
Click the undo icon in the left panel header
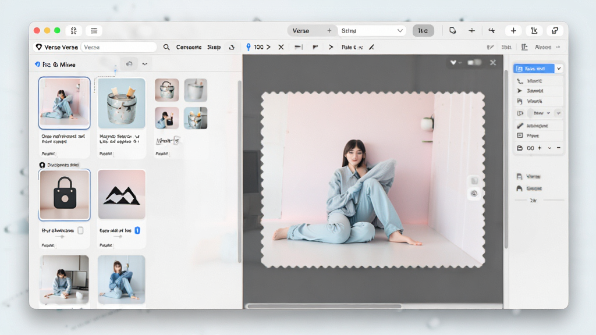pos(129,64)
